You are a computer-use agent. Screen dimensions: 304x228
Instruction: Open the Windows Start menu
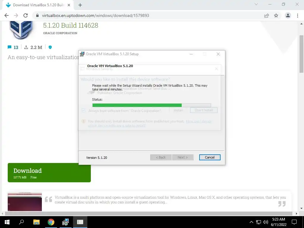pyautogui.click(x=7, y=222)
